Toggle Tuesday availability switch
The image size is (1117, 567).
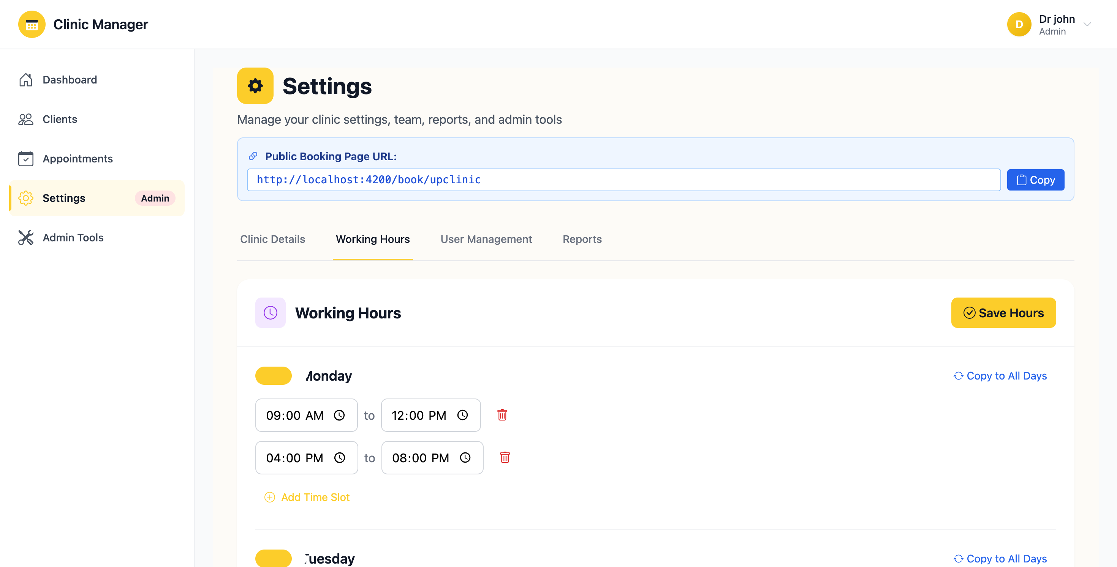click(x=273, y=558)
